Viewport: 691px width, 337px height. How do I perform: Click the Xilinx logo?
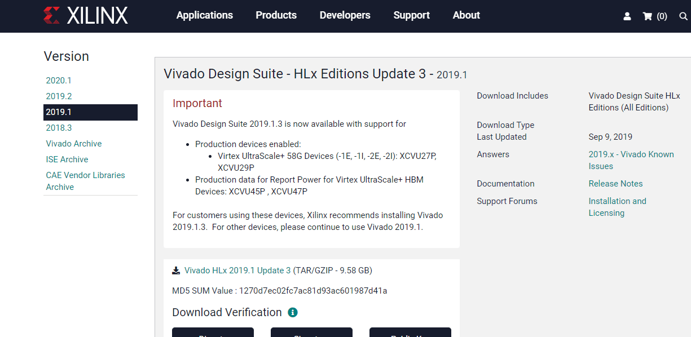(x=86, y=16)
